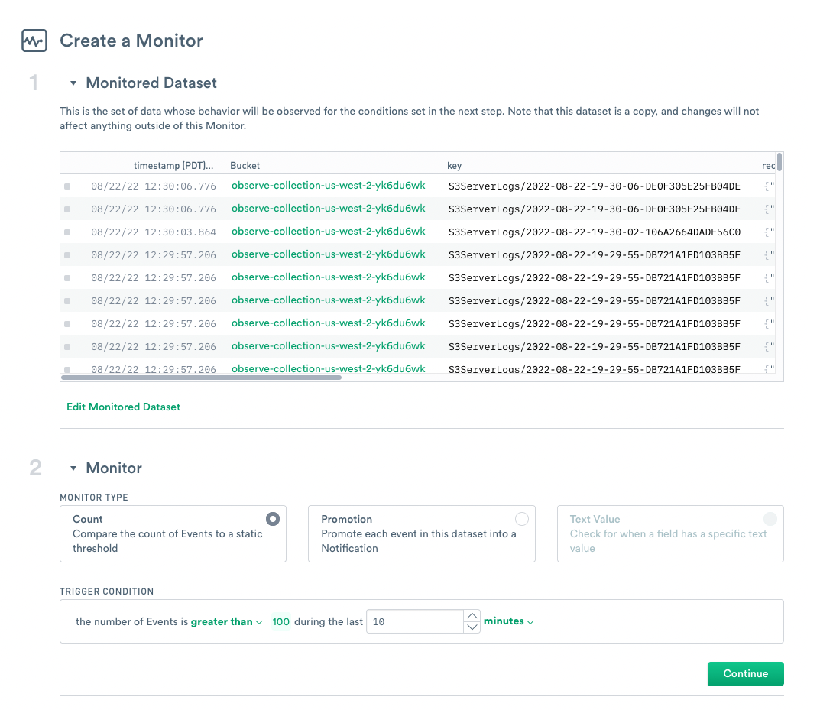Click the vertical scrollbar of the dataset table
833x710 pixels.
click(x=780, y=161)
